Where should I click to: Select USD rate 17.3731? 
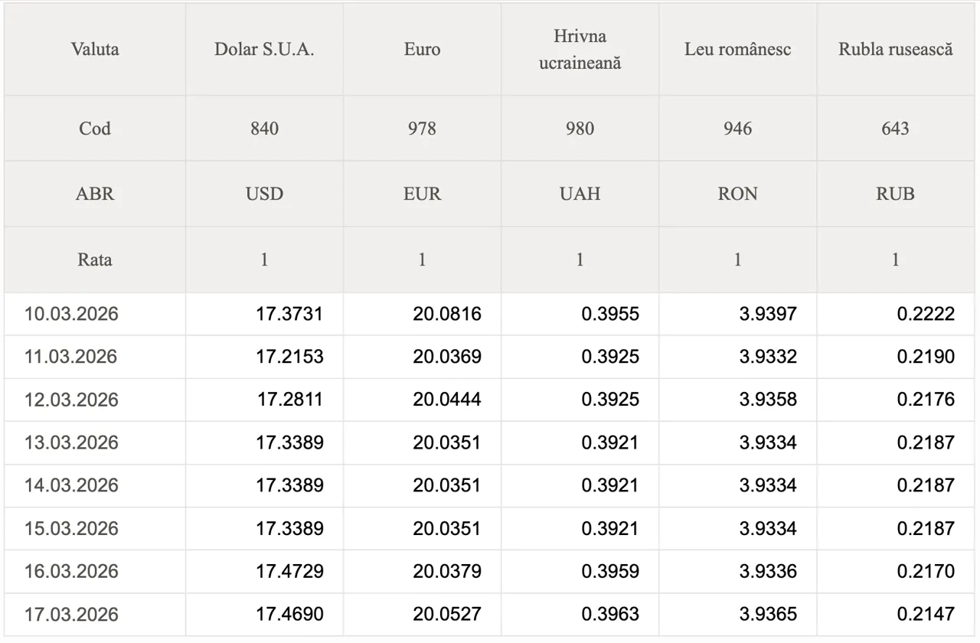tap(289, 314)
